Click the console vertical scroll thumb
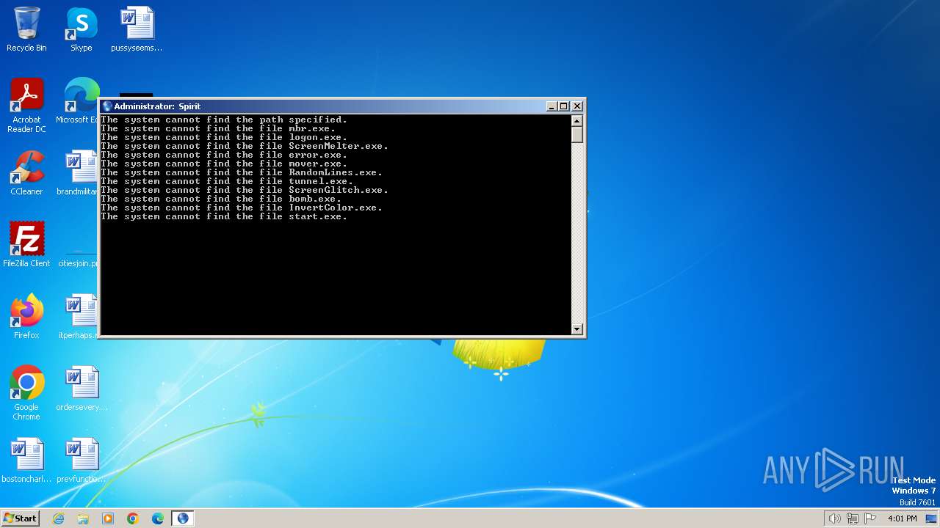940x528 pixels. (576, 135)
